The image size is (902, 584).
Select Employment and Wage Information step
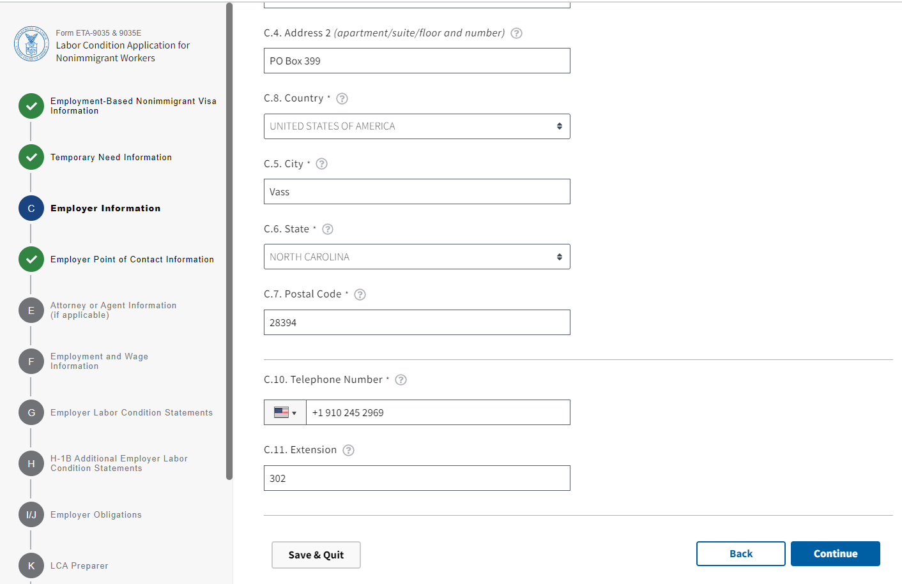click(99, 361)
